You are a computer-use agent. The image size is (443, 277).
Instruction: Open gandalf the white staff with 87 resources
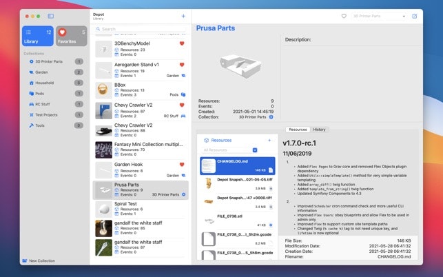click(x=141, y=247)
